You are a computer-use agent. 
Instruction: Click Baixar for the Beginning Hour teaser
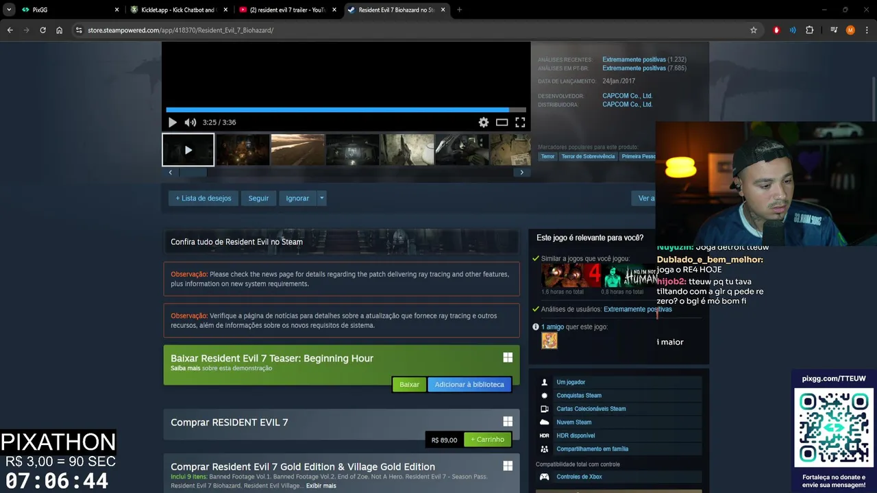[x=409, y=384]
